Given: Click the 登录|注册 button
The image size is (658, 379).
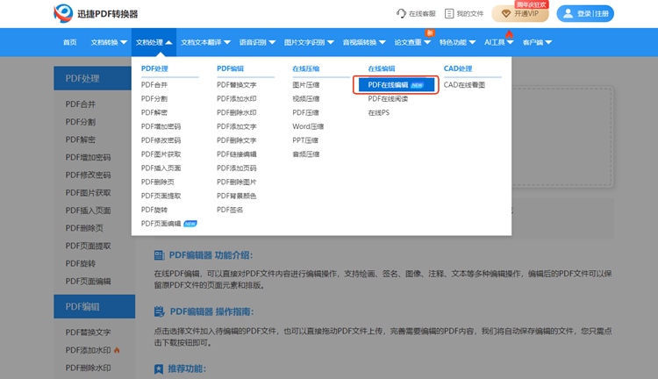Looking at the screenshot, I should [585, 13].
